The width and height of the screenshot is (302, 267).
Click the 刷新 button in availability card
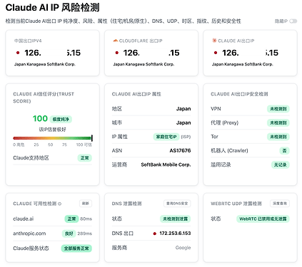pyautogui.click(x=86, y=204)
